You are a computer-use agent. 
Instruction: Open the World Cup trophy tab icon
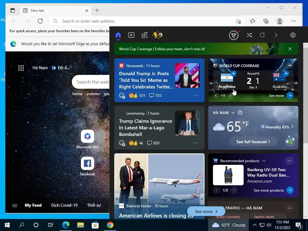click(x=158, y=35)
